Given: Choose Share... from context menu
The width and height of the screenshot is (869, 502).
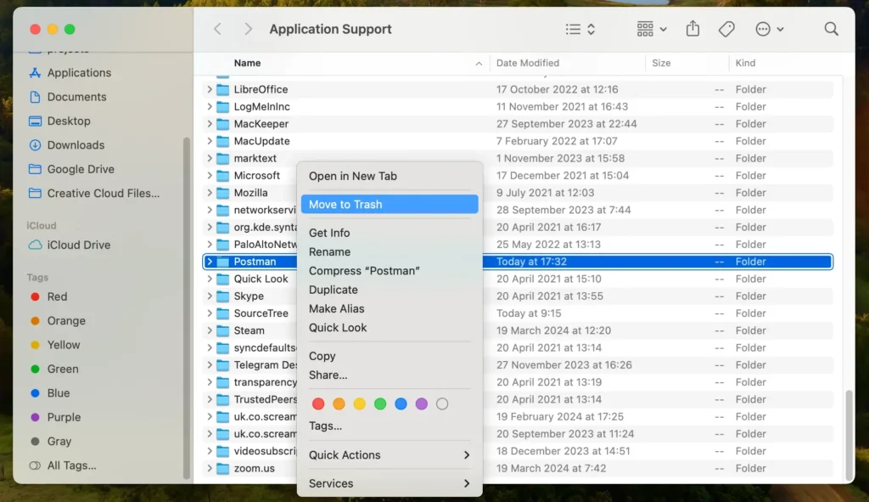Looking at the screenshot, I should tap(390, 375).
